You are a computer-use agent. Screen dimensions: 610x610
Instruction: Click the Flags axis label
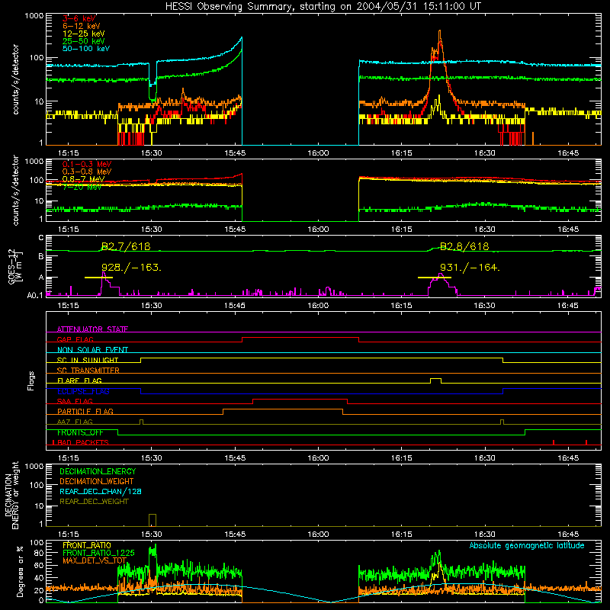30,380
